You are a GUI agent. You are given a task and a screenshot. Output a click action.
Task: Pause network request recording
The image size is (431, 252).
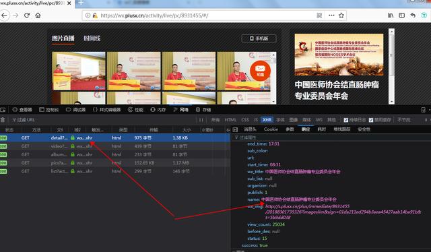201,120
